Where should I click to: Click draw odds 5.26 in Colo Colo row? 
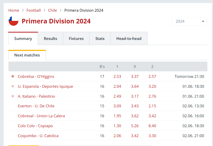(x=135, y=126)
